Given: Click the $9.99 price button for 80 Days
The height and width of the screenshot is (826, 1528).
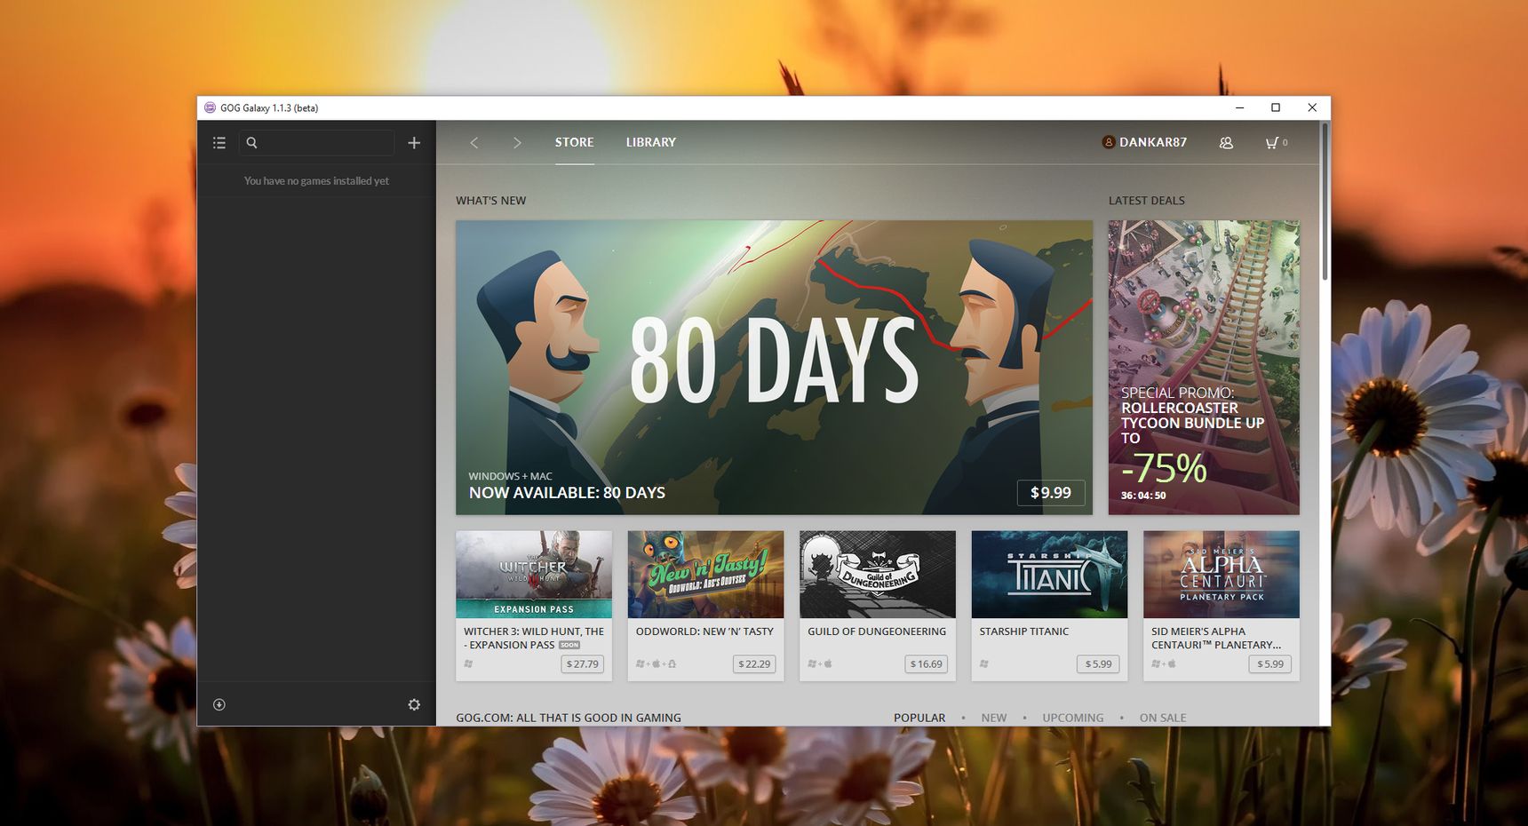Looking at the screenshot, I should coord(1051,493).
